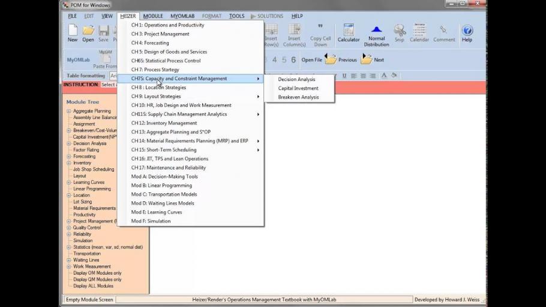Click the Previous file folder icon
546x307 pixels.
[x=331, y=59]
